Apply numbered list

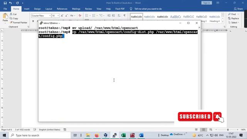pos(94,15)
